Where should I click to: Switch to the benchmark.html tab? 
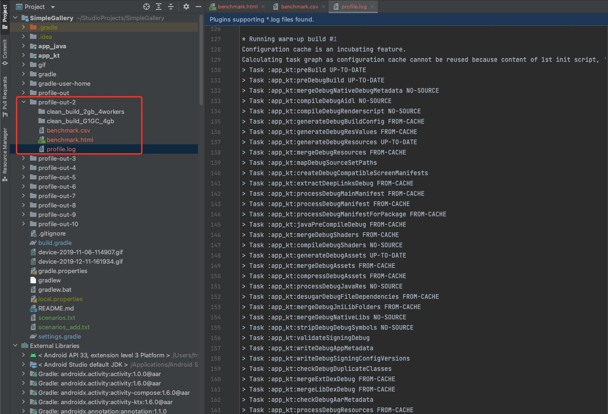(x=238, y=7)
